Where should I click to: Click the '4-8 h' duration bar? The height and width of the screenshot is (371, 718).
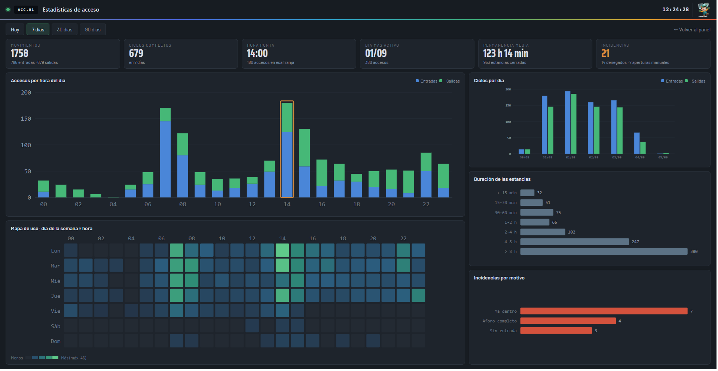[x=575, y=242]
